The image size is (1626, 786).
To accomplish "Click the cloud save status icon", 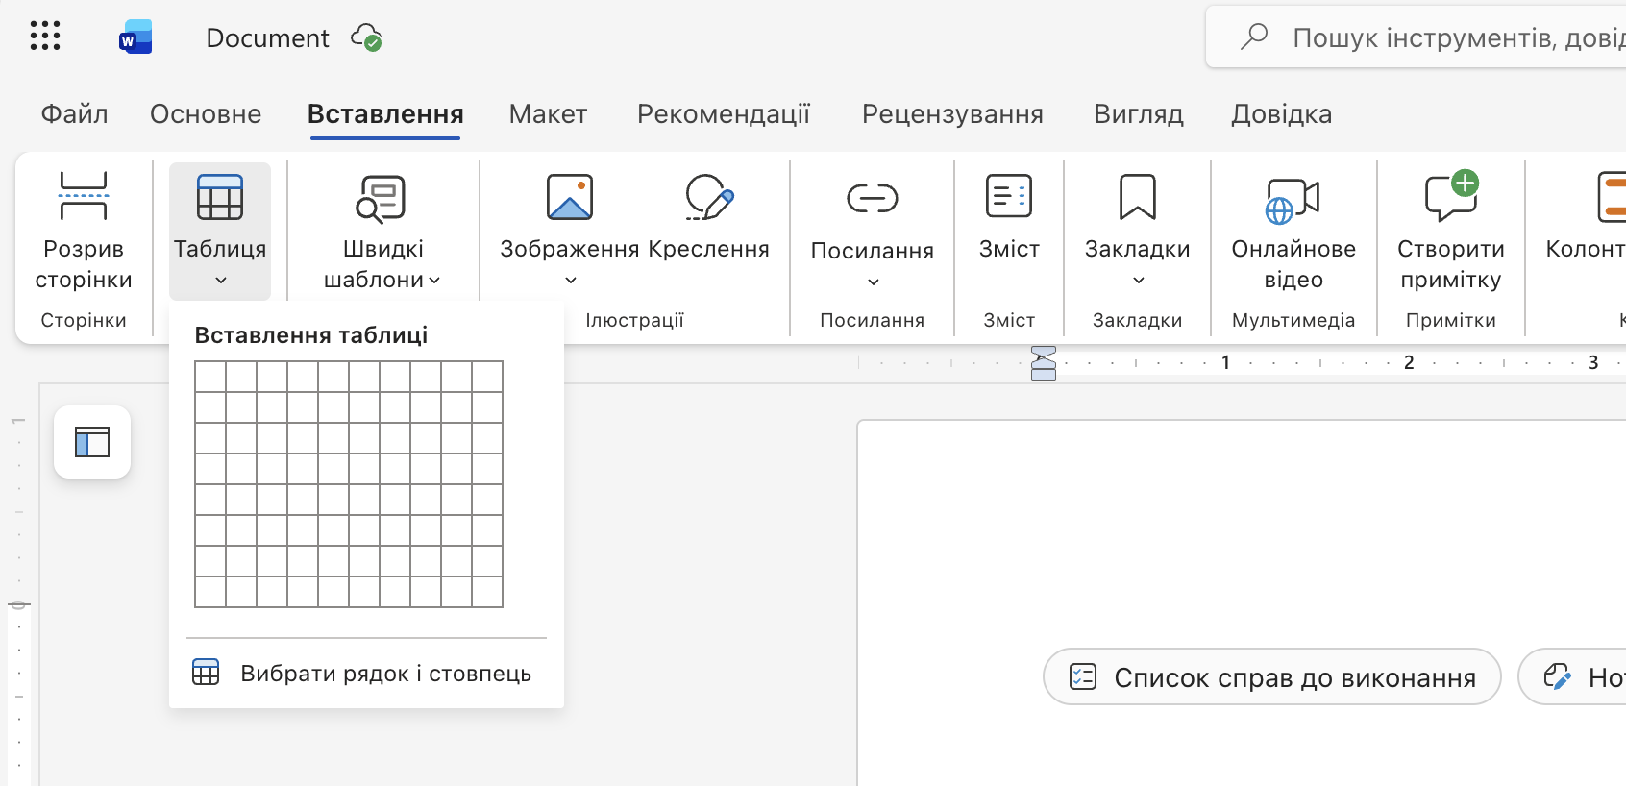I will [x=366, y=37].
